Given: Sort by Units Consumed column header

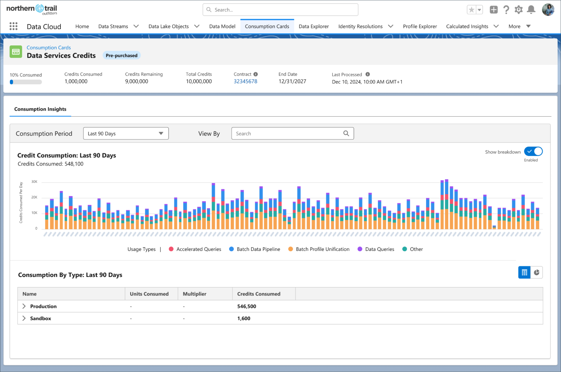Looking at the screenshot, I should (151, 294).
